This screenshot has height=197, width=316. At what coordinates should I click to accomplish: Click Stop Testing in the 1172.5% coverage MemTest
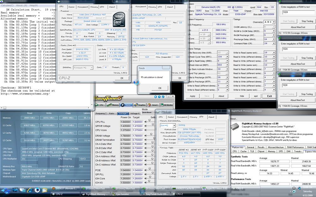click(x=307, y=21)
